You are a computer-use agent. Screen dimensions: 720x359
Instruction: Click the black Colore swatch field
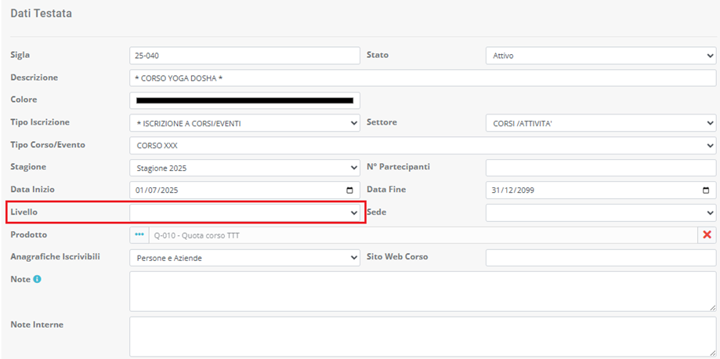click(x=244, y=100)
